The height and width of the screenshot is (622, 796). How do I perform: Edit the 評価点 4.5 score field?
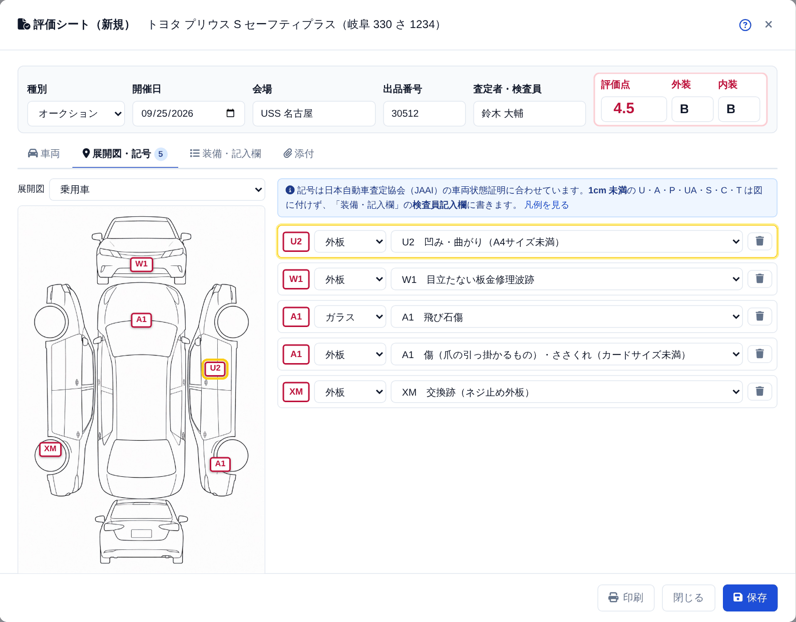[x=634, y=109]
